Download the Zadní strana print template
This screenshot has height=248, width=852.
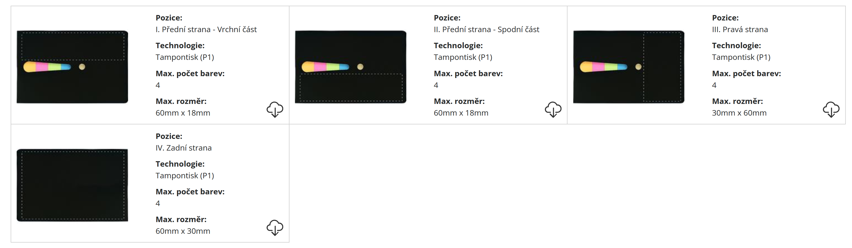pos(275,228)
